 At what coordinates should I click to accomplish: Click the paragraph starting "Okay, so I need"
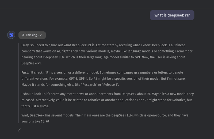click(107, 54)
